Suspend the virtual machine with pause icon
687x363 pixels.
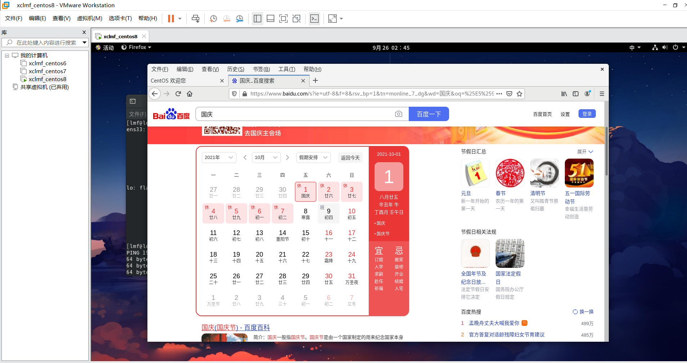pyautogui.click(x=171, y=18)
